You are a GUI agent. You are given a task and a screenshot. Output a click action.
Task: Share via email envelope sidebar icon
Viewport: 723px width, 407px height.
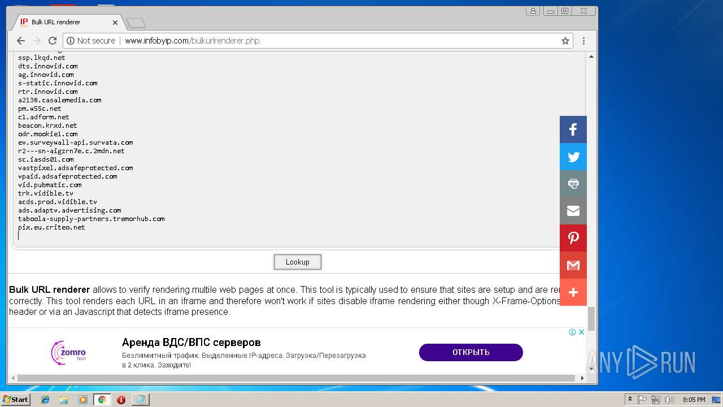coord(573,211)
